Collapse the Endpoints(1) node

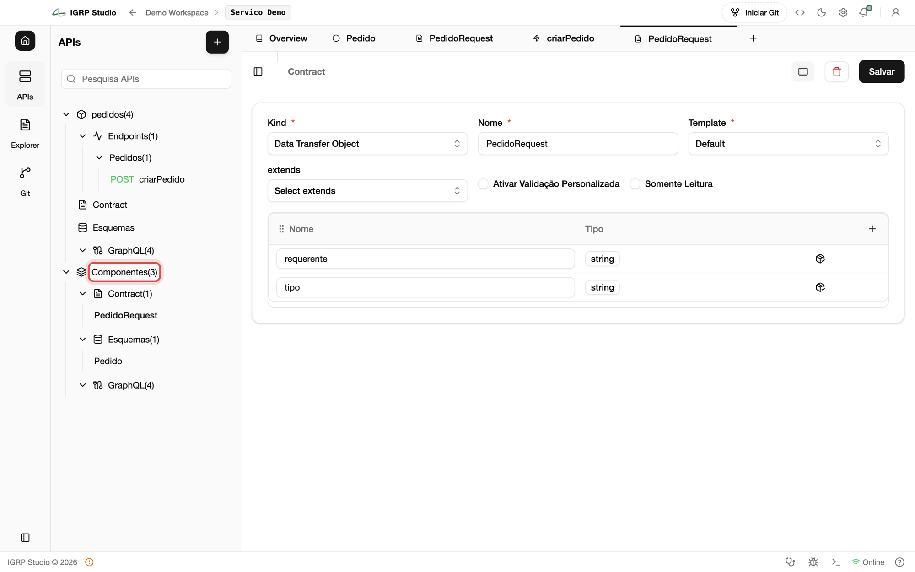point(83,136)
